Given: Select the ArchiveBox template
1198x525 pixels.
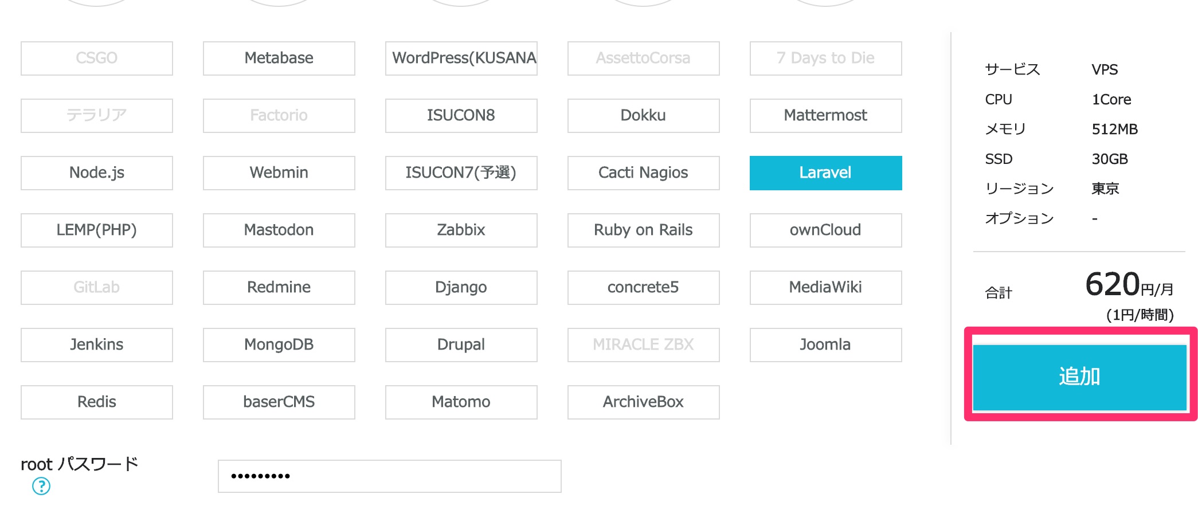Looking at the screenshot, I should pos(643,402).
